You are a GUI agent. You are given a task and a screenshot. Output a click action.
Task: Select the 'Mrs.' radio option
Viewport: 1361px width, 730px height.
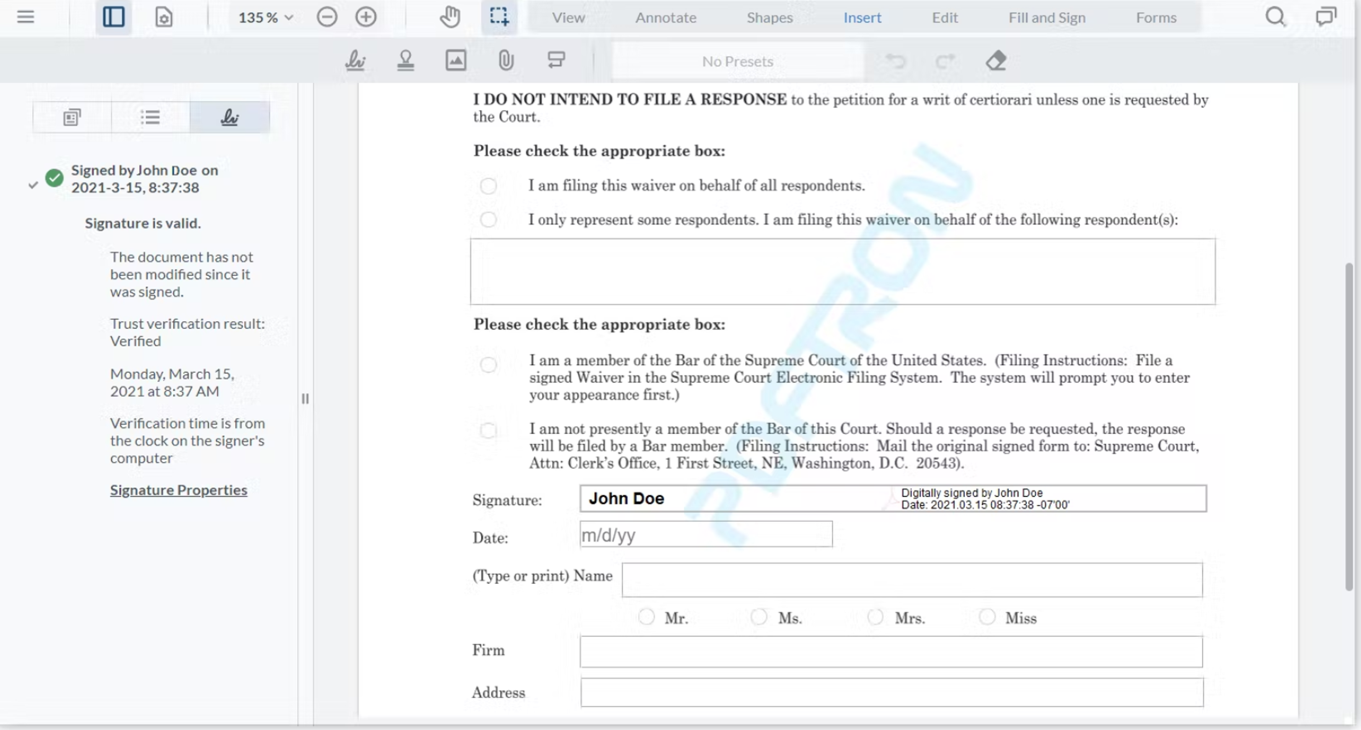pos(875,617)
